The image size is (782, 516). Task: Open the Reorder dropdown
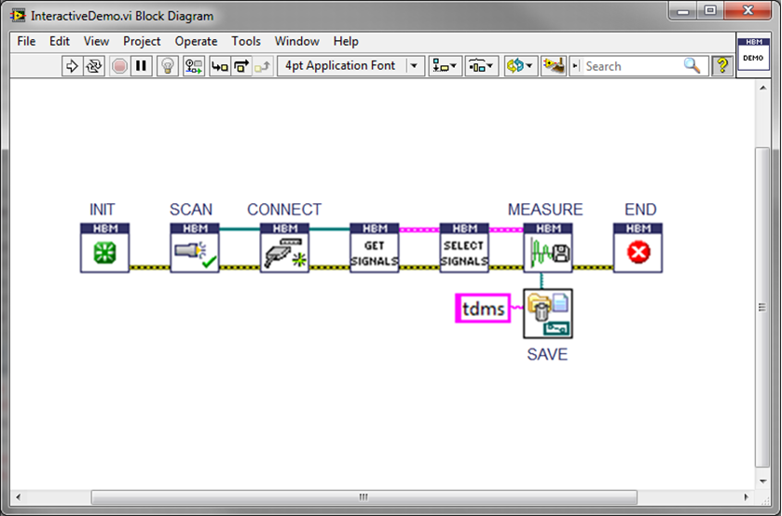519,66
